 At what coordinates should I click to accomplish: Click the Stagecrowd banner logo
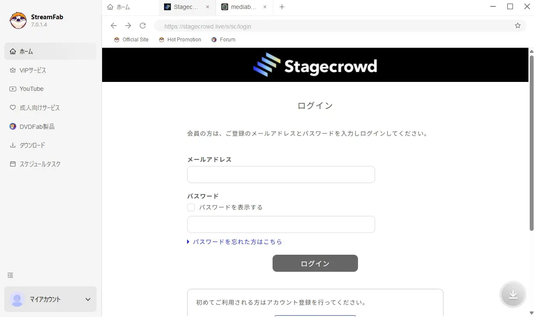click(x=315, y=65)
